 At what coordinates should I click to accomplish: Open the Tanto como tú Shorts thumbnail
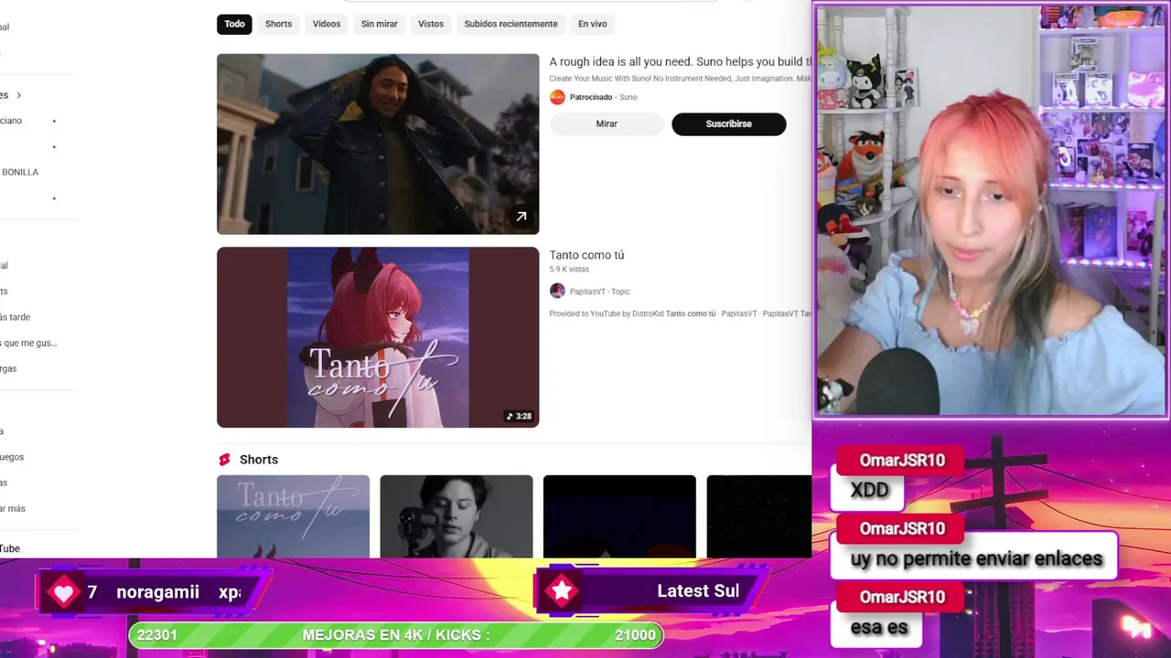pyautogui.click(x=293, y=516)
